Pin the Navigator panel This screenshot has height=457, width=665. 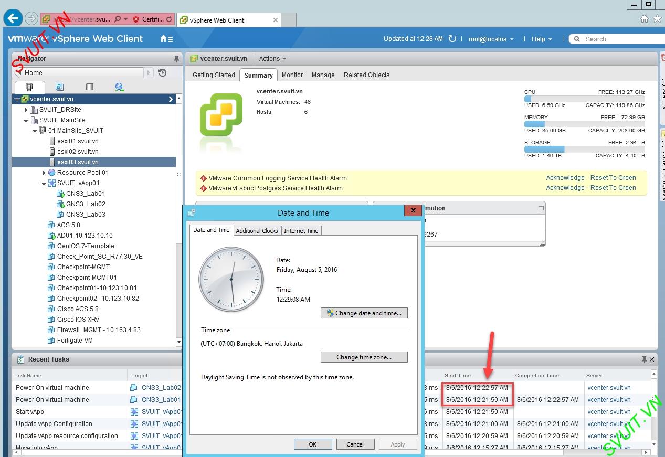[176, 59]
